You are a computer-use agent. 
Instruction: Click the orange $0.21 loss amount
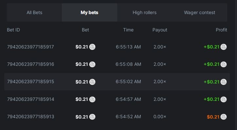coord(213,117)
